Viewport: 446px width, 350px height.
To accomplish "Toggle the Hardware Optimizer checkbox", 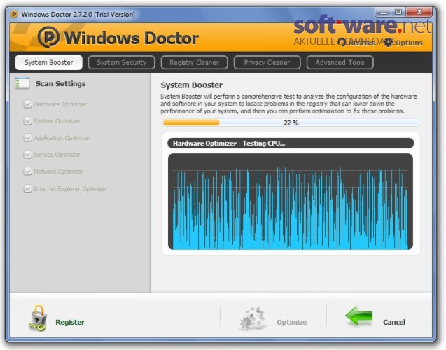I will coord(27,104).
